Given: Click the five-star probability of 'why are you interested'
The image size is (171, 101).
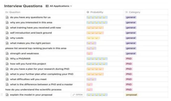Looking at the screenshot, I should click(97, 22).
